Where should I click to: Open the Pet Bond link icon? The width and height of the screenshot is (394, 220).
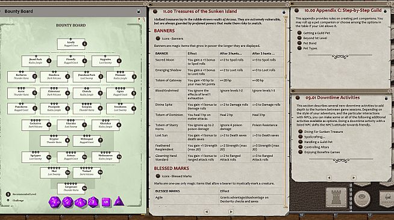[x=299, y=43]
